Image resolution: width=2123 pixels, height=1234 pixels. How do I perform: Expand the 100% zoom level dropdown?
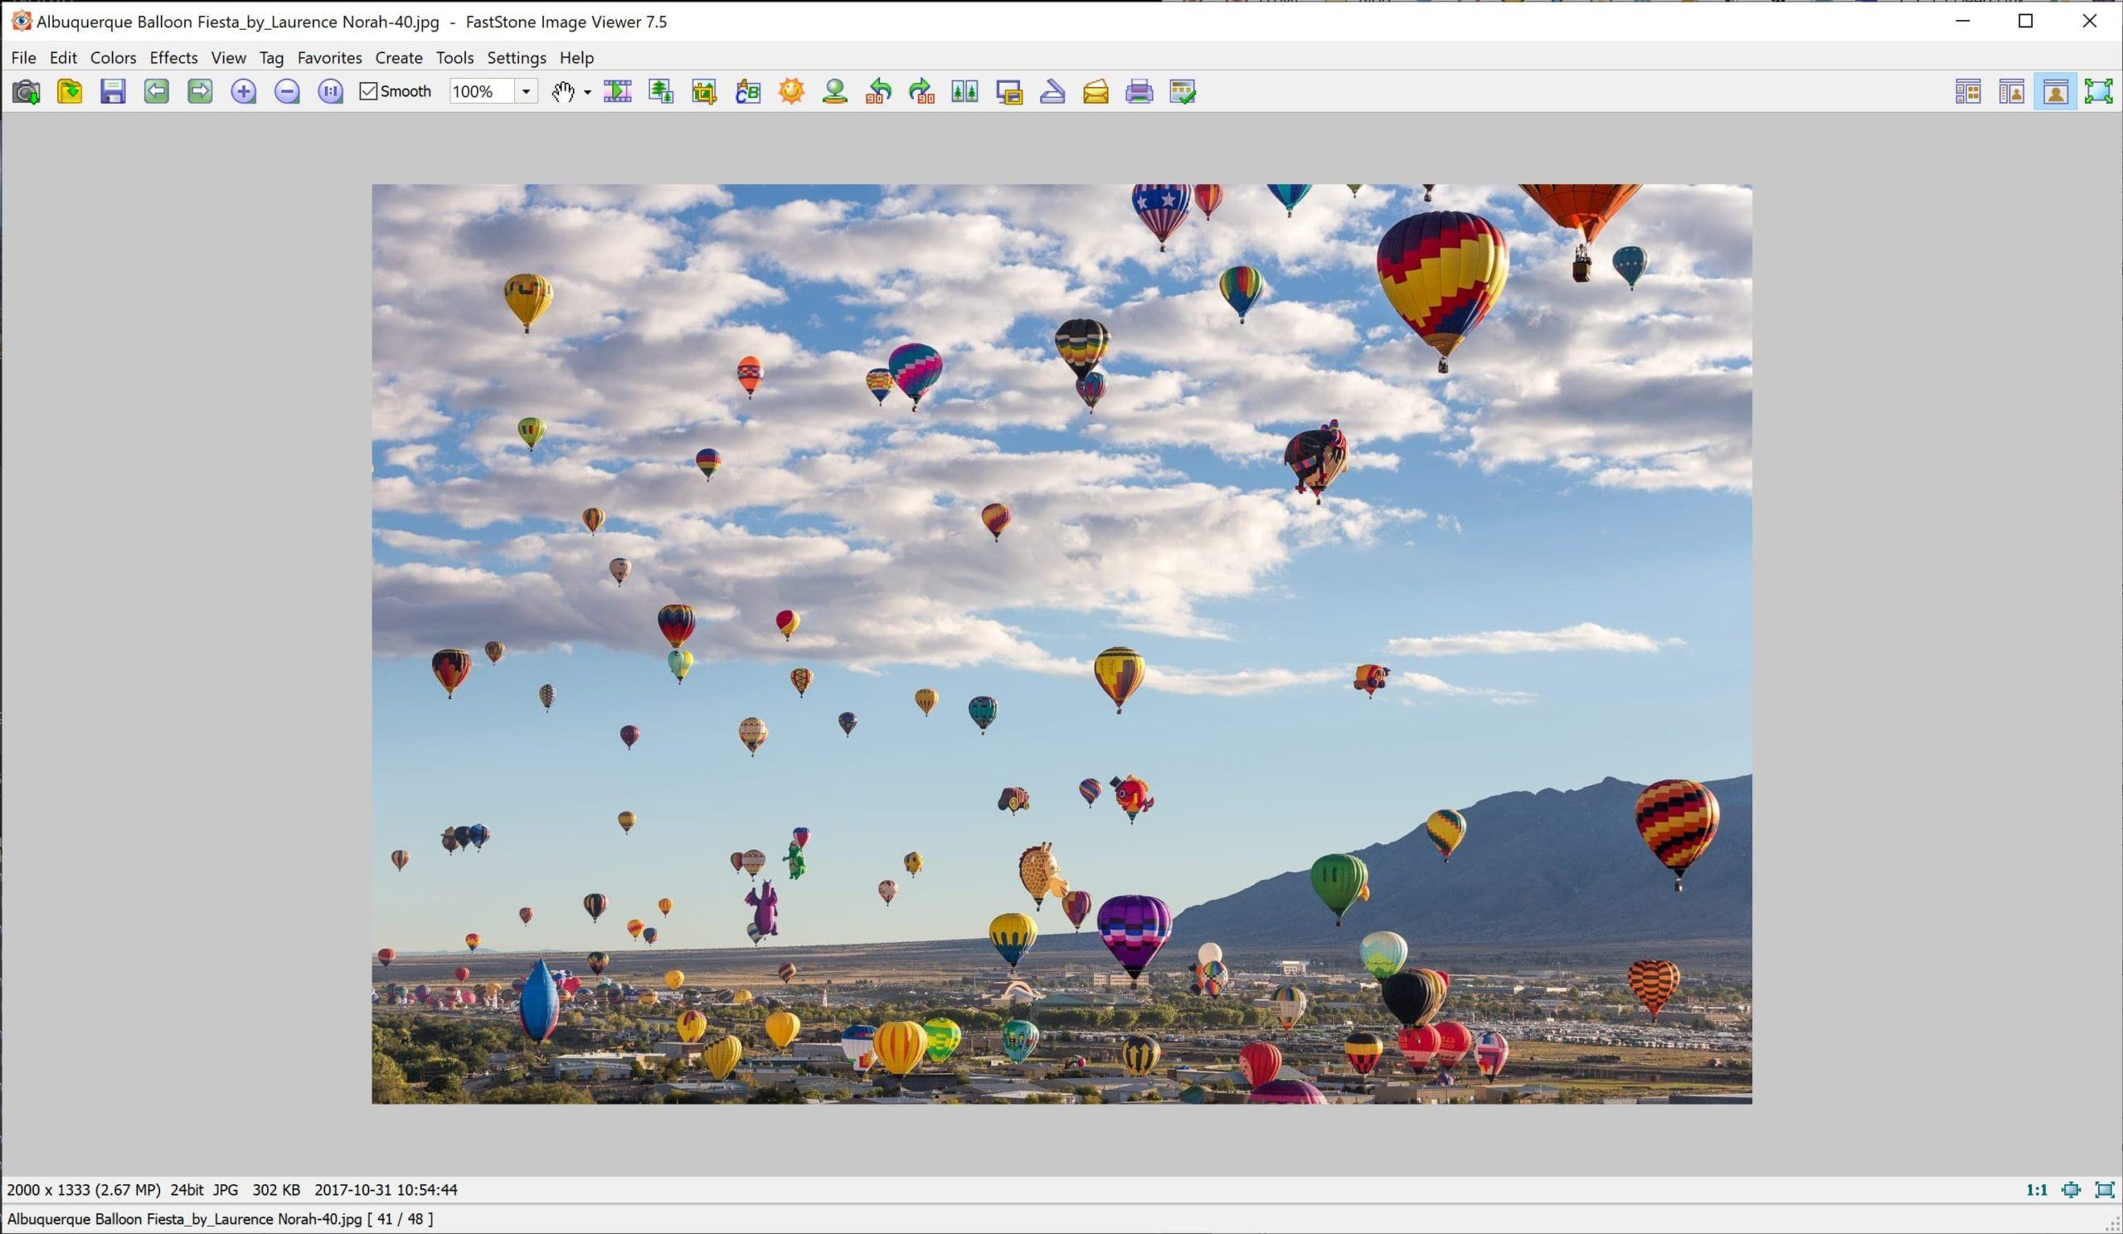526,92
